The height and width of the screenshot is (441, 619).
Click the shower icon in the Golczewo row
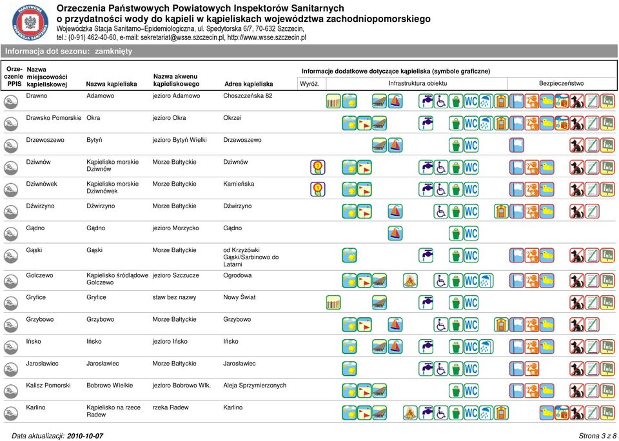(486, 280)
